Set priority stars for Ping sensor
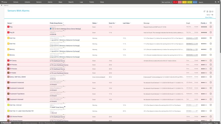Viewport: 221px width, 124px height. tap(204, 27)
